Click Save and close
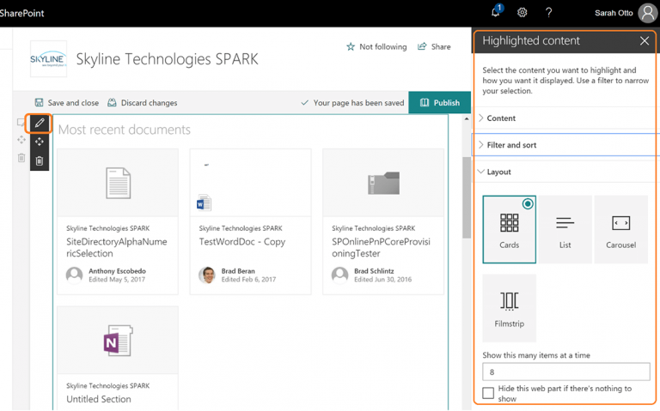Viewport: 660px width, 411px height. coord(66,103)
